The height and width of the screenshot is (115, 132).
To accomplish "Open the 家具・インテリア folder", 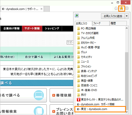I will [87, 71].
